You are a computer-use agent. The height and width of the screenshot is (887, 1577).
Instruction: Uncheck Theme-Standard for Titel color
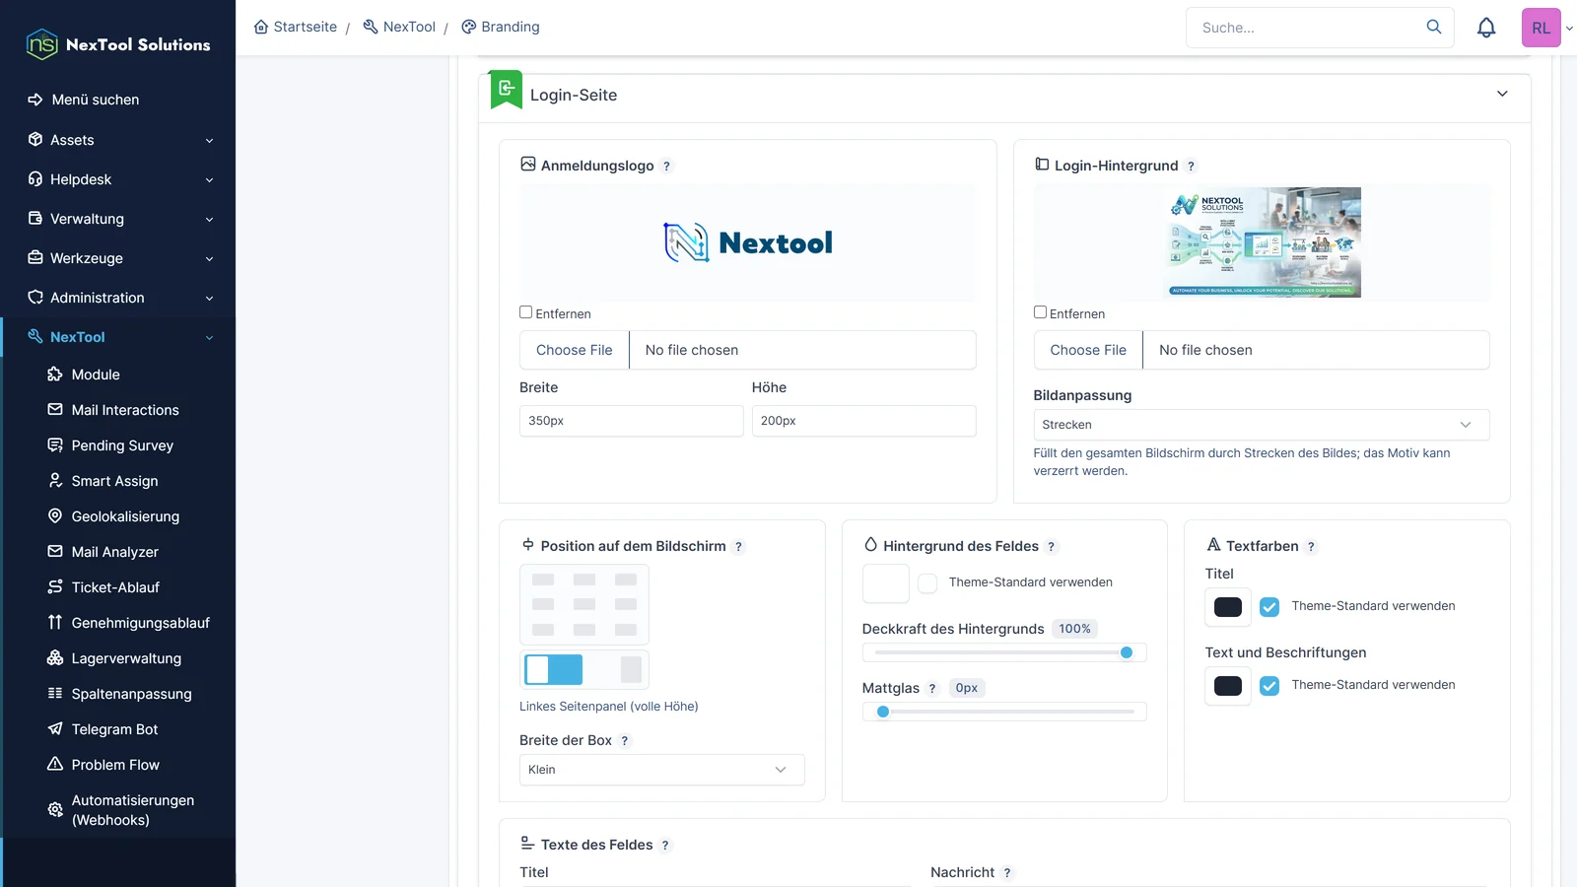click(x=1269, y=607)
